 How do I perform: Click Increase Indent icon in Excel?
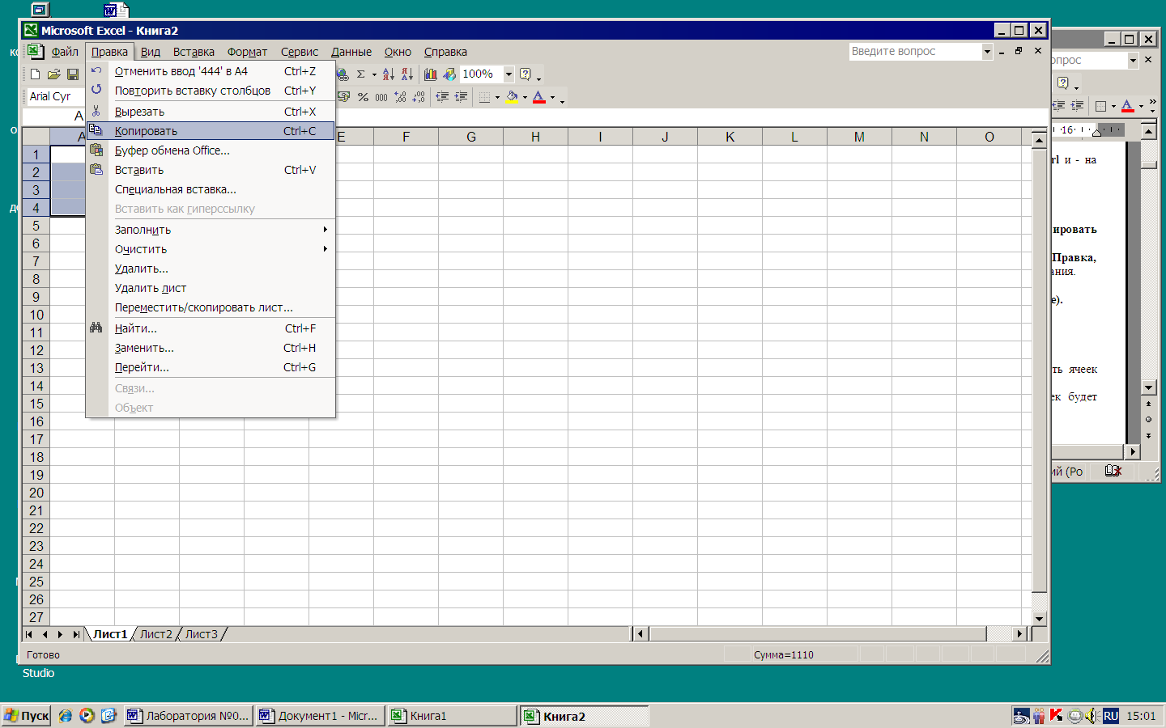[x=461, y=97]
